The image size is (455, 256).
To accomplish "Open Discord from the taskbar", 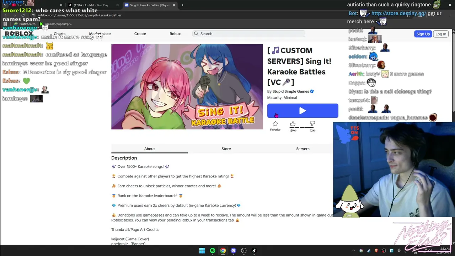I will tap(233, 251).
